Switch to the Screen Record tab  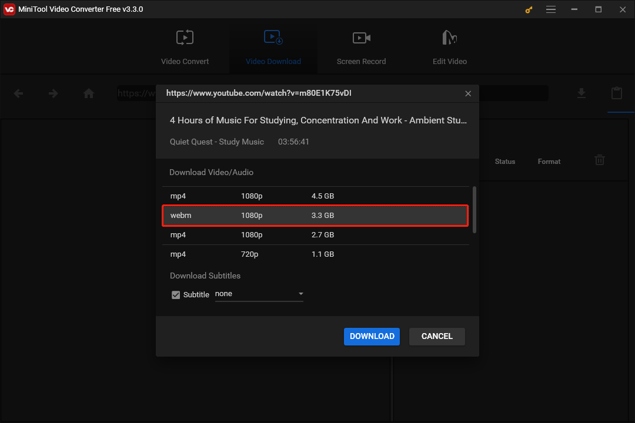coord(361,47)
